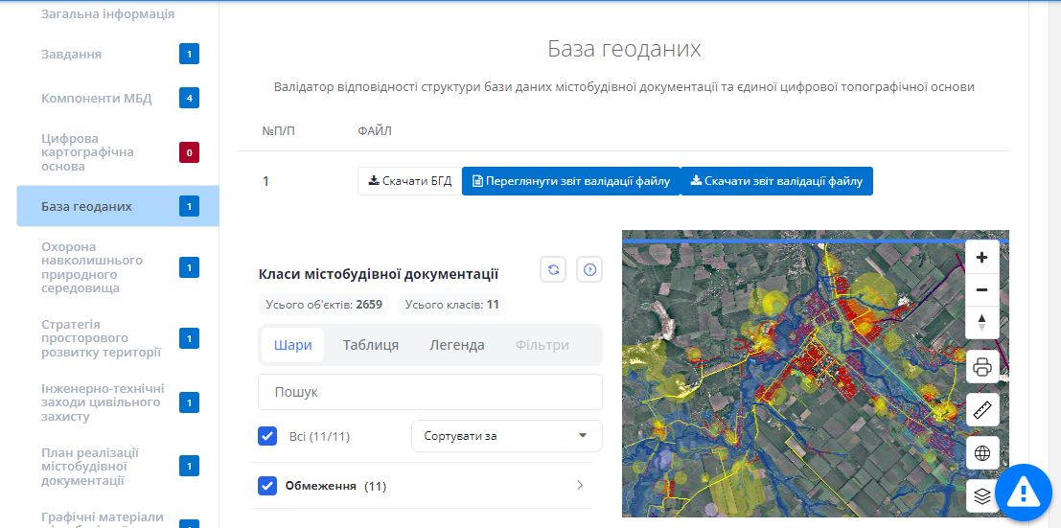Viewport: 1061px width, 528px height.
Task: Open the map layers stack icon
Action: [x=981, y=495]
